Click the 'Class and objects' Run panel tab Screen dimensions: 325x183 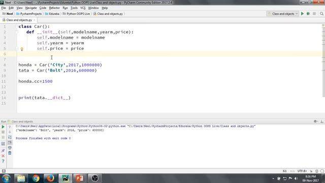[x=20, y=121]
